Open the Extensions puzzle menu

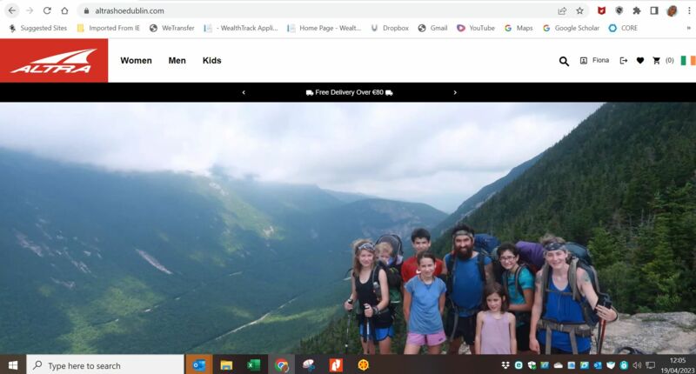pos(637,10)
